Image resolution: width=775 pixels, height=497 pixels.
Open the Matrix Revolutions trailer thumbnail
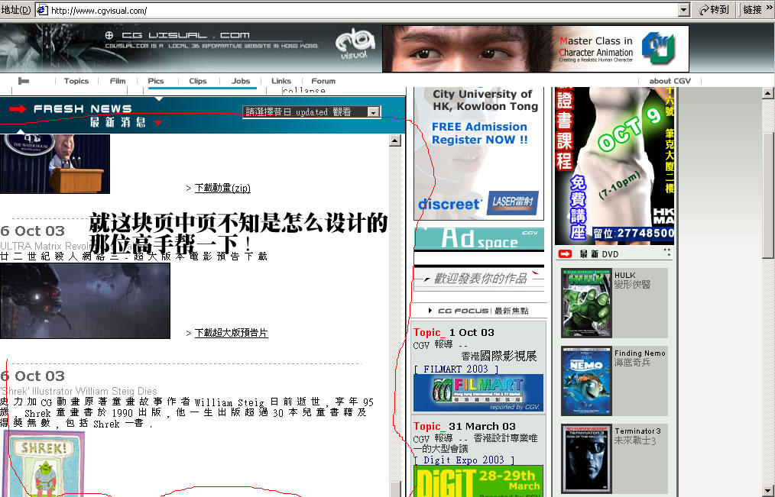85,301
